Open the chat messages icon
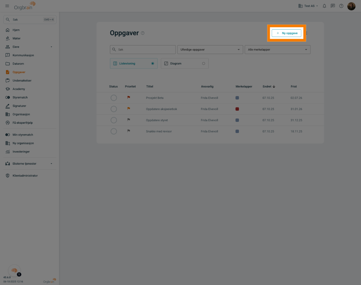The width and height of the screenshot is (361, 285). (333, 6)
